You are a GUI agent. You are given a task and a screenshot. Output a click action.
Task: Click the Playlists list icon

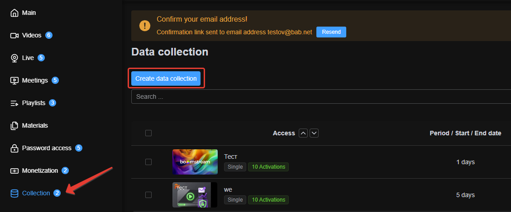[14, 103]
